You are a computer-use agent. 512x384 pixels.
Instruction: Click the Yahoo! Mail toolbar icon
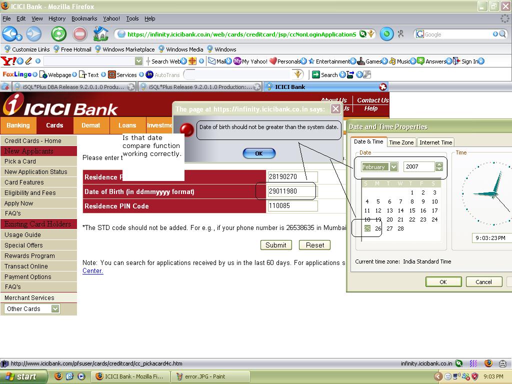(212, 61)
